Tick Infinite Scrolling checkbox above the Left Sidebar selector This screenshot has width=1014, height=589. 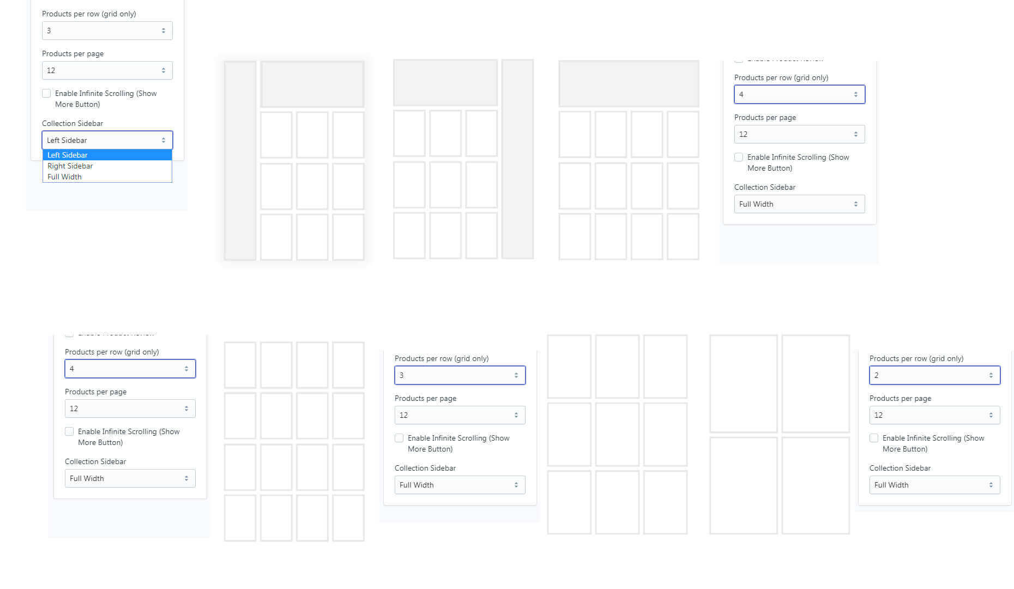click(46, 93)
